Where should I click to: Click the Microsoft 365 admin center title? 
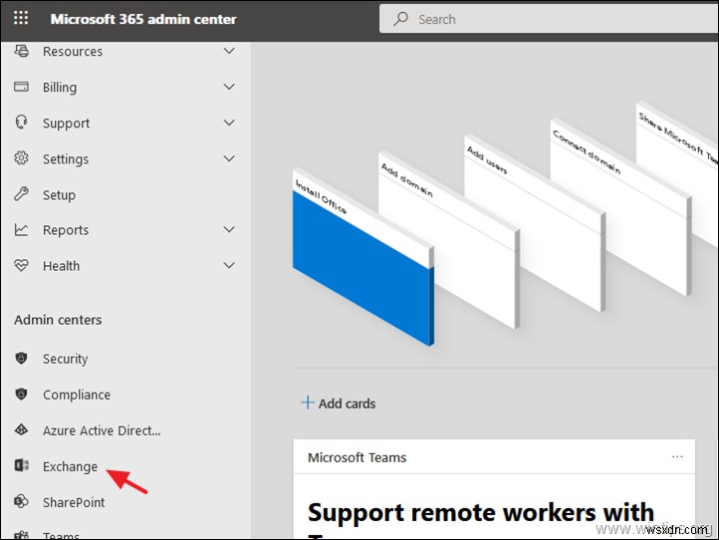point(143,19)
